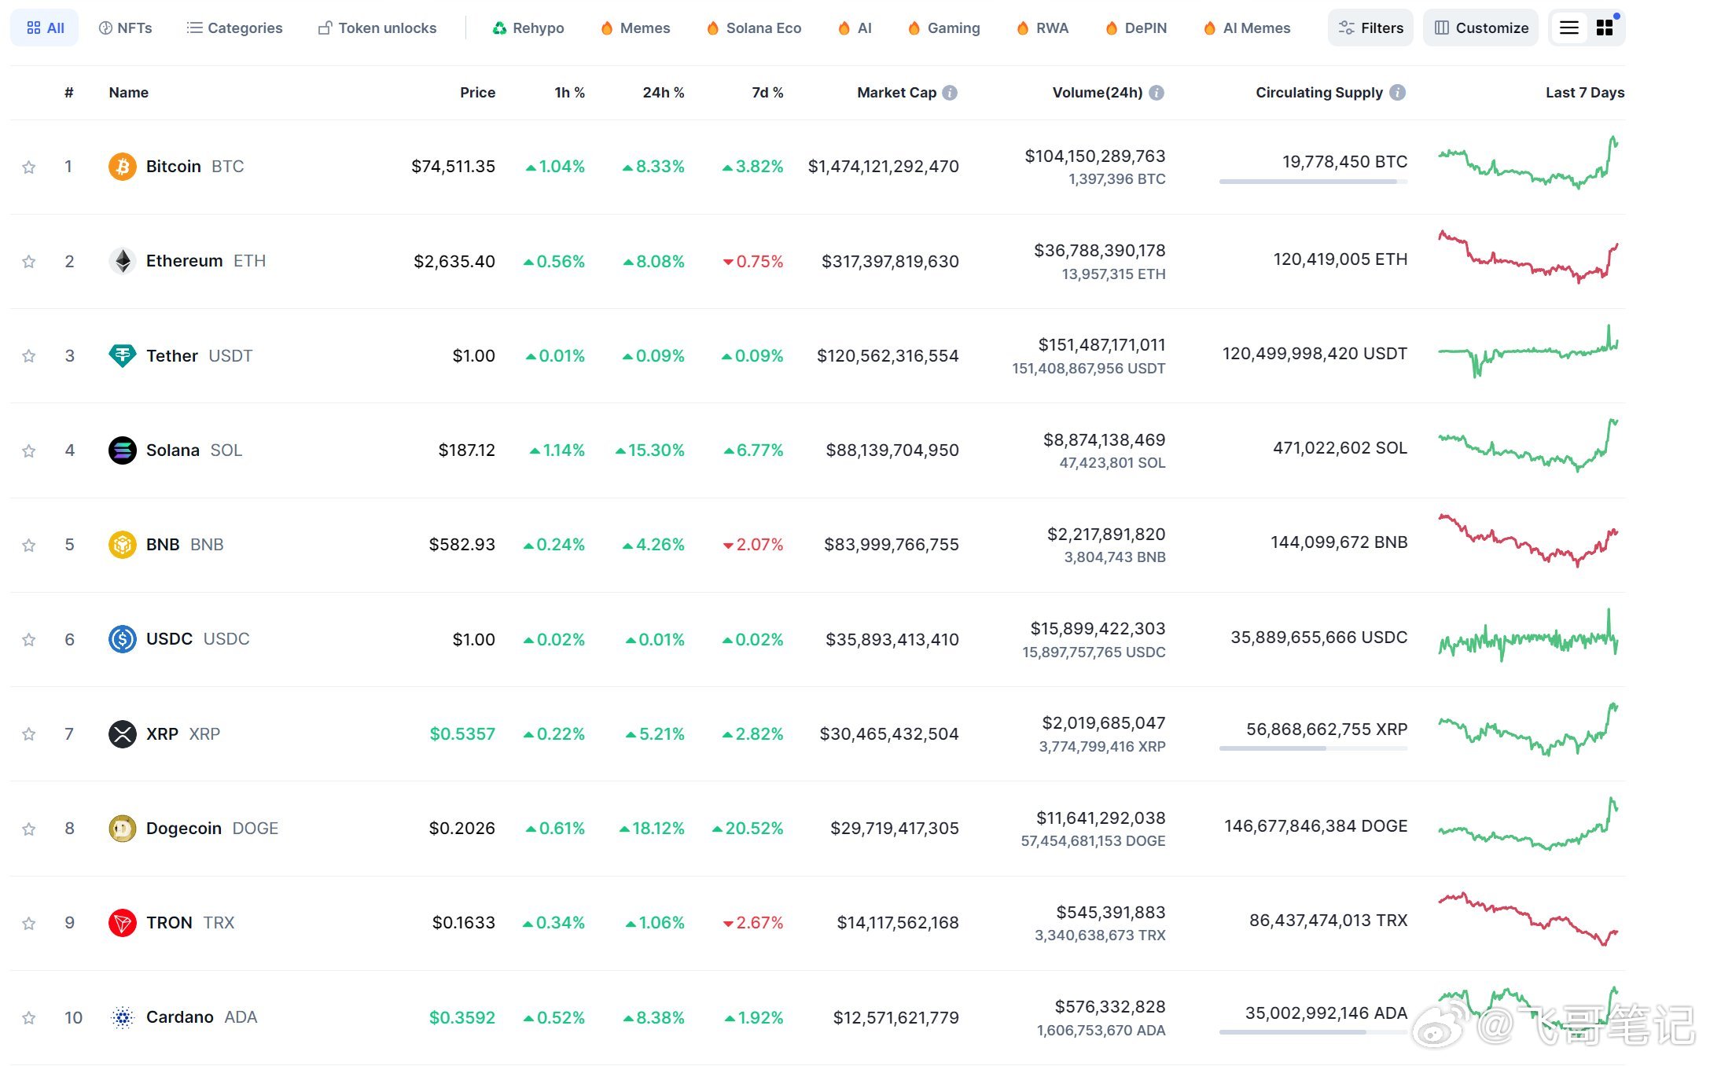Click the USDC coin logo
1710x1066 pixels.
(122, 639)
